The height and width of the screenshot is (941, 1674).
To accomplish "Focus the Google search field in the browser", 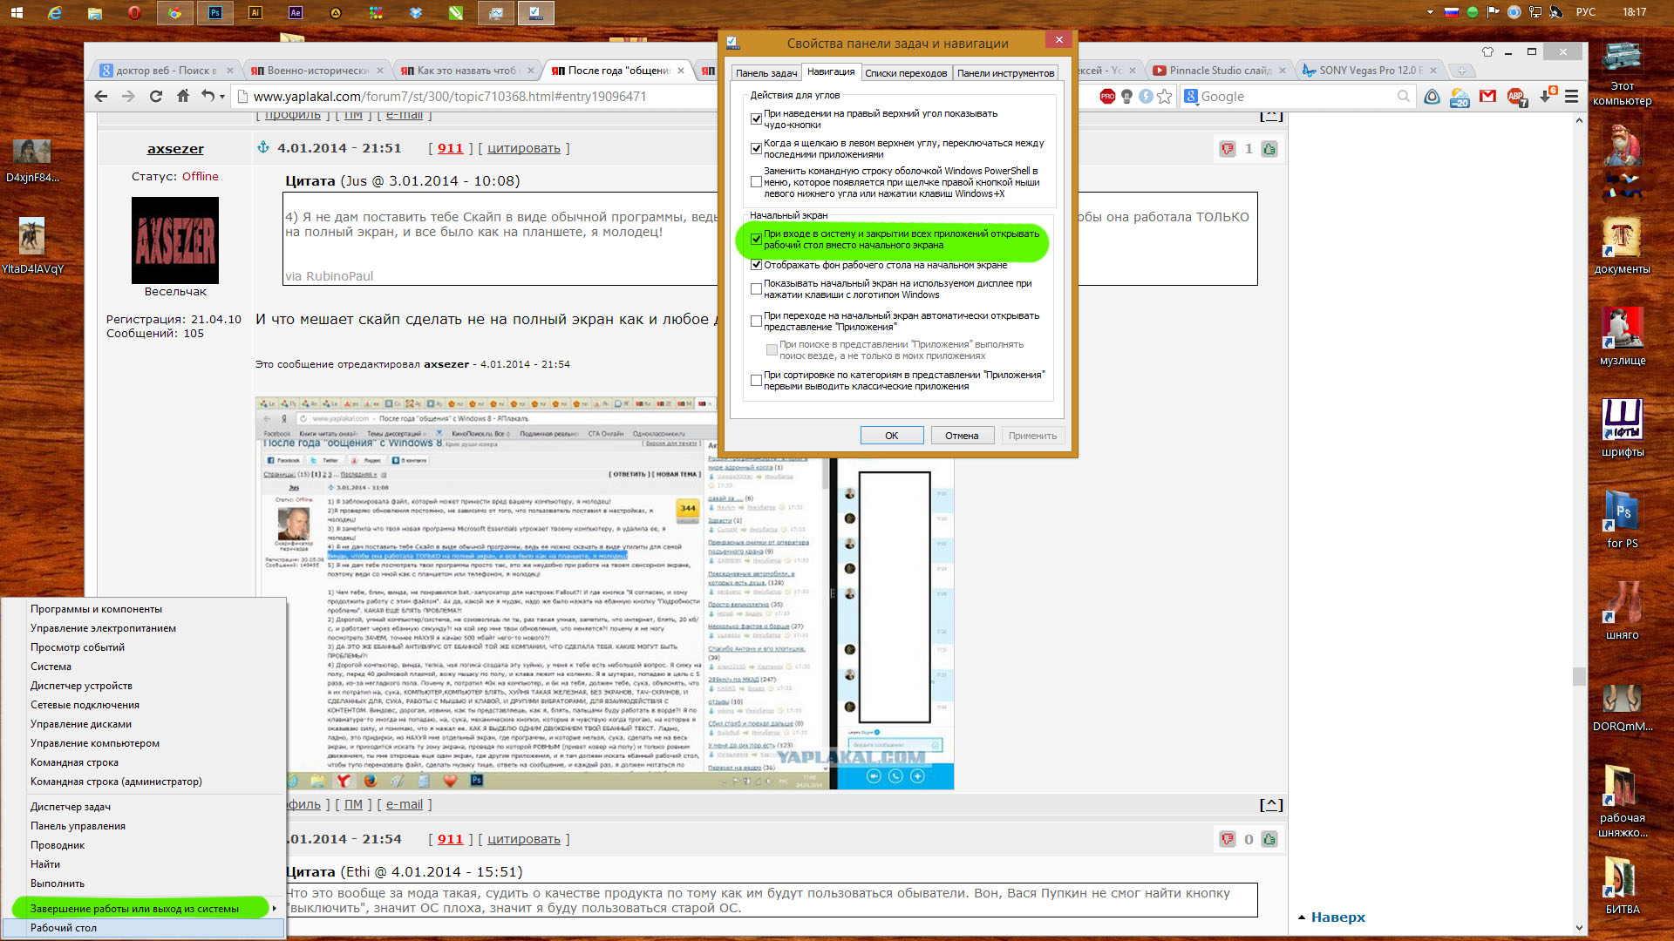I will pos(1296,97).
